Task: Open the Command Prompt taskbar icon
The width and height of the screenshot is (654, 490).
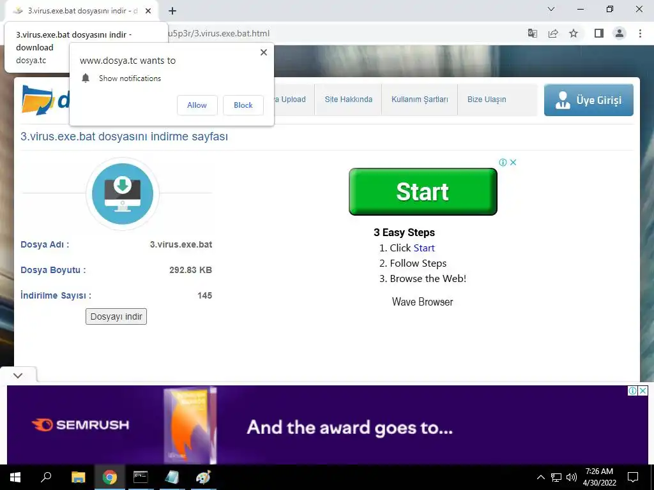Action: coord(141,477)
